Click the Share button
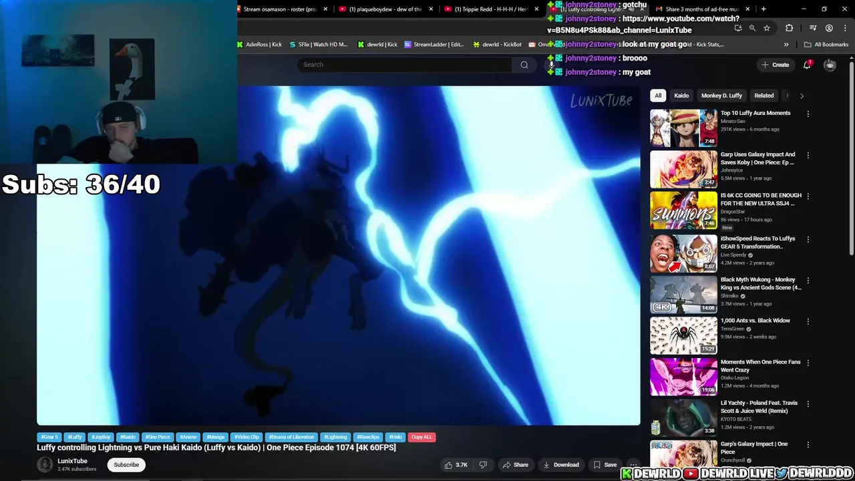Image resolution: width=855 pixels, height=481 pixels. coord(515,465)
